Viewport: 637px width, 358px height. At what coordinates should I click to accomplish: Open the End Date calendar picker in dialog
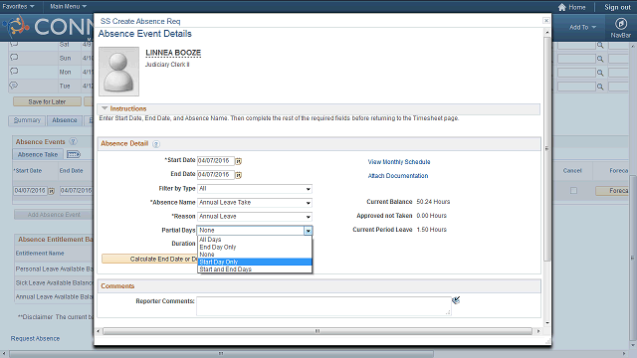[239, 175]
